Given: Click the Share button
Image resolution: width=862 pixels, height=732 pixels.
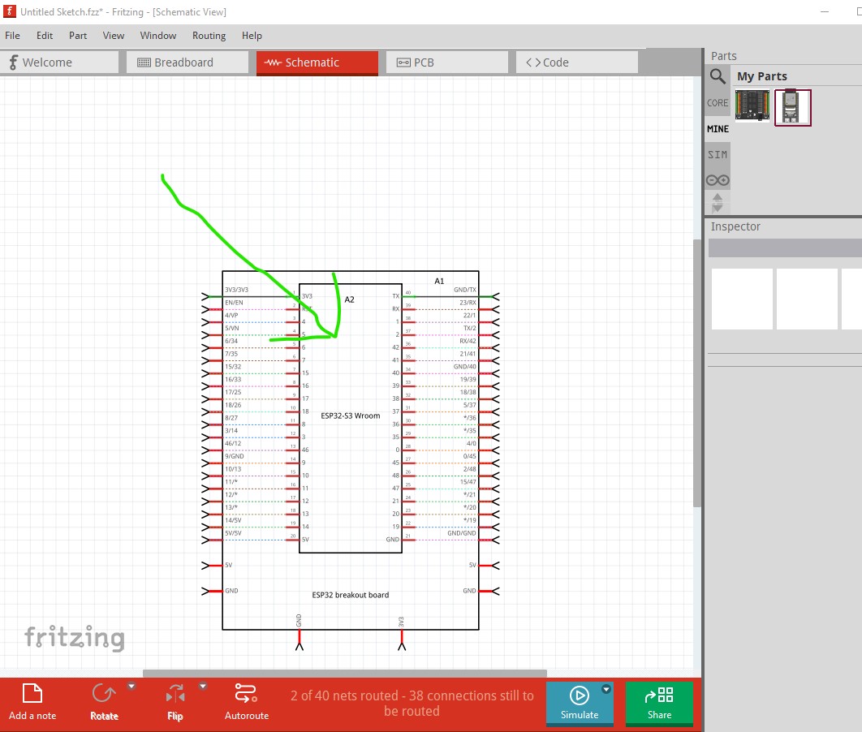Looking at the screenshot, I should (659, 702).
